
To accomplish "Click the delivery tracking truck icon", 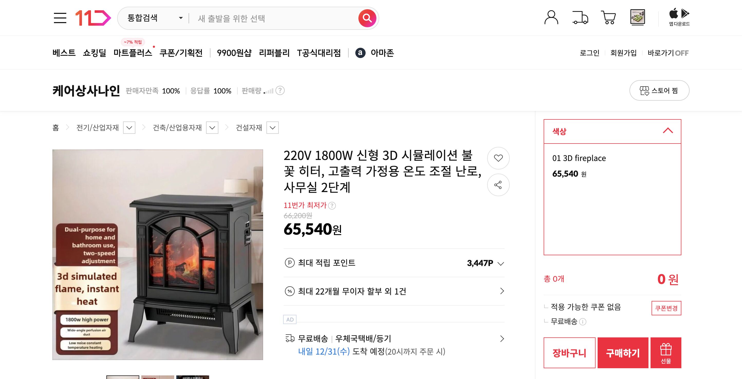I will [580, 18].
